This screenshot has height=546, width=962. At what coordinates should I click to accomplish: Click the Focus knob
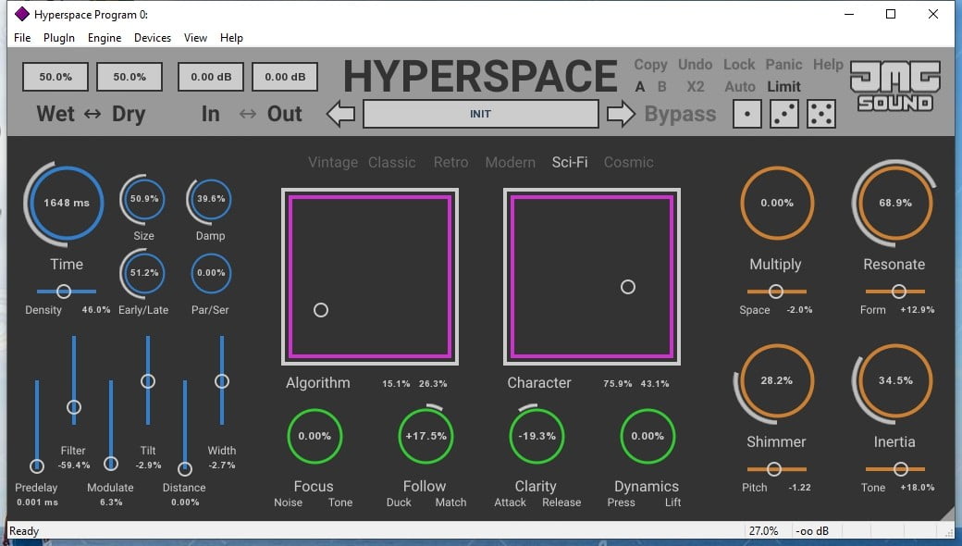point(314,436)
